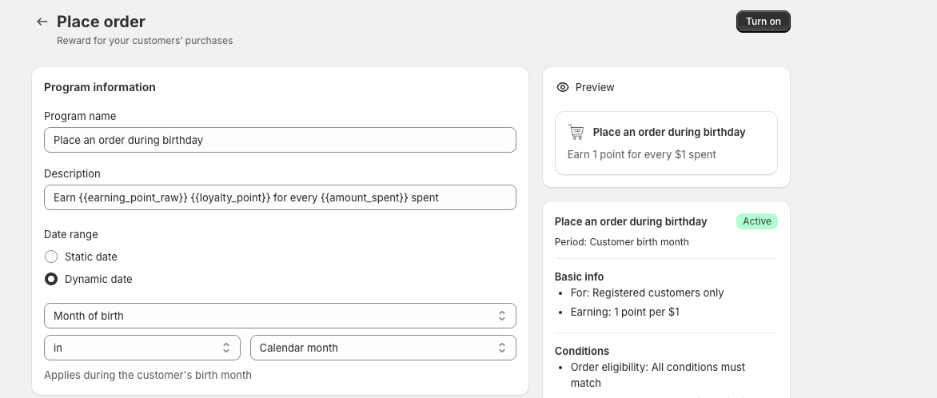The width and height of the screenshot is (937, 398).
Task: Click the up-down arrows on the 'in' selector
Action: (x=226, y=348)
